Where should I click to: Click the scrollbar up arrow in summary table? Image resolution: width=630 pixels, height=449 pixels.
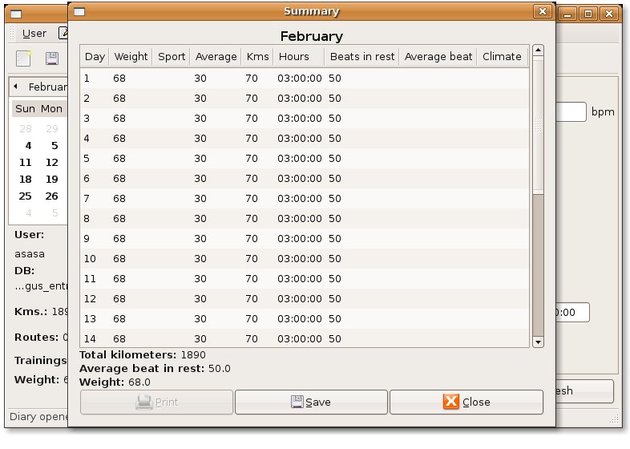538,51
